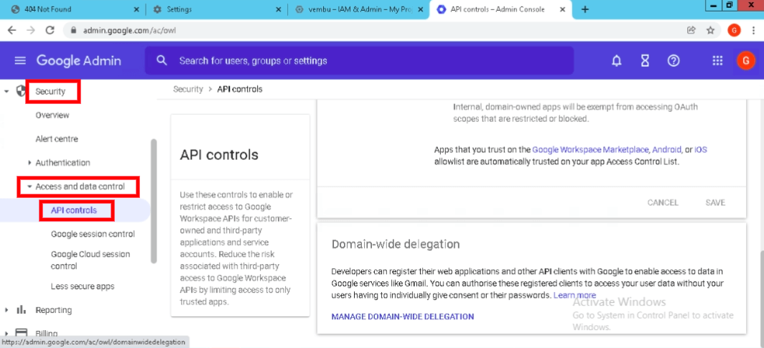The height and width of the screenshot is (348, 764).
Task: Open a new browser tab
Action: 585,10
